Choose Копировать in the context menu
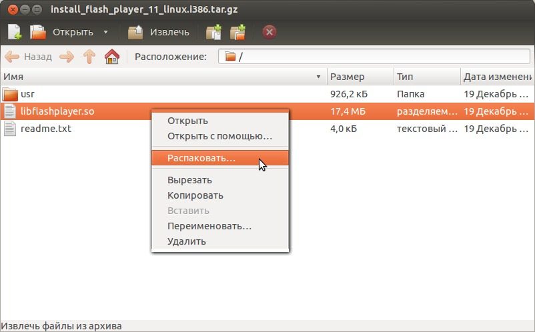 click(x=220, y=195)
